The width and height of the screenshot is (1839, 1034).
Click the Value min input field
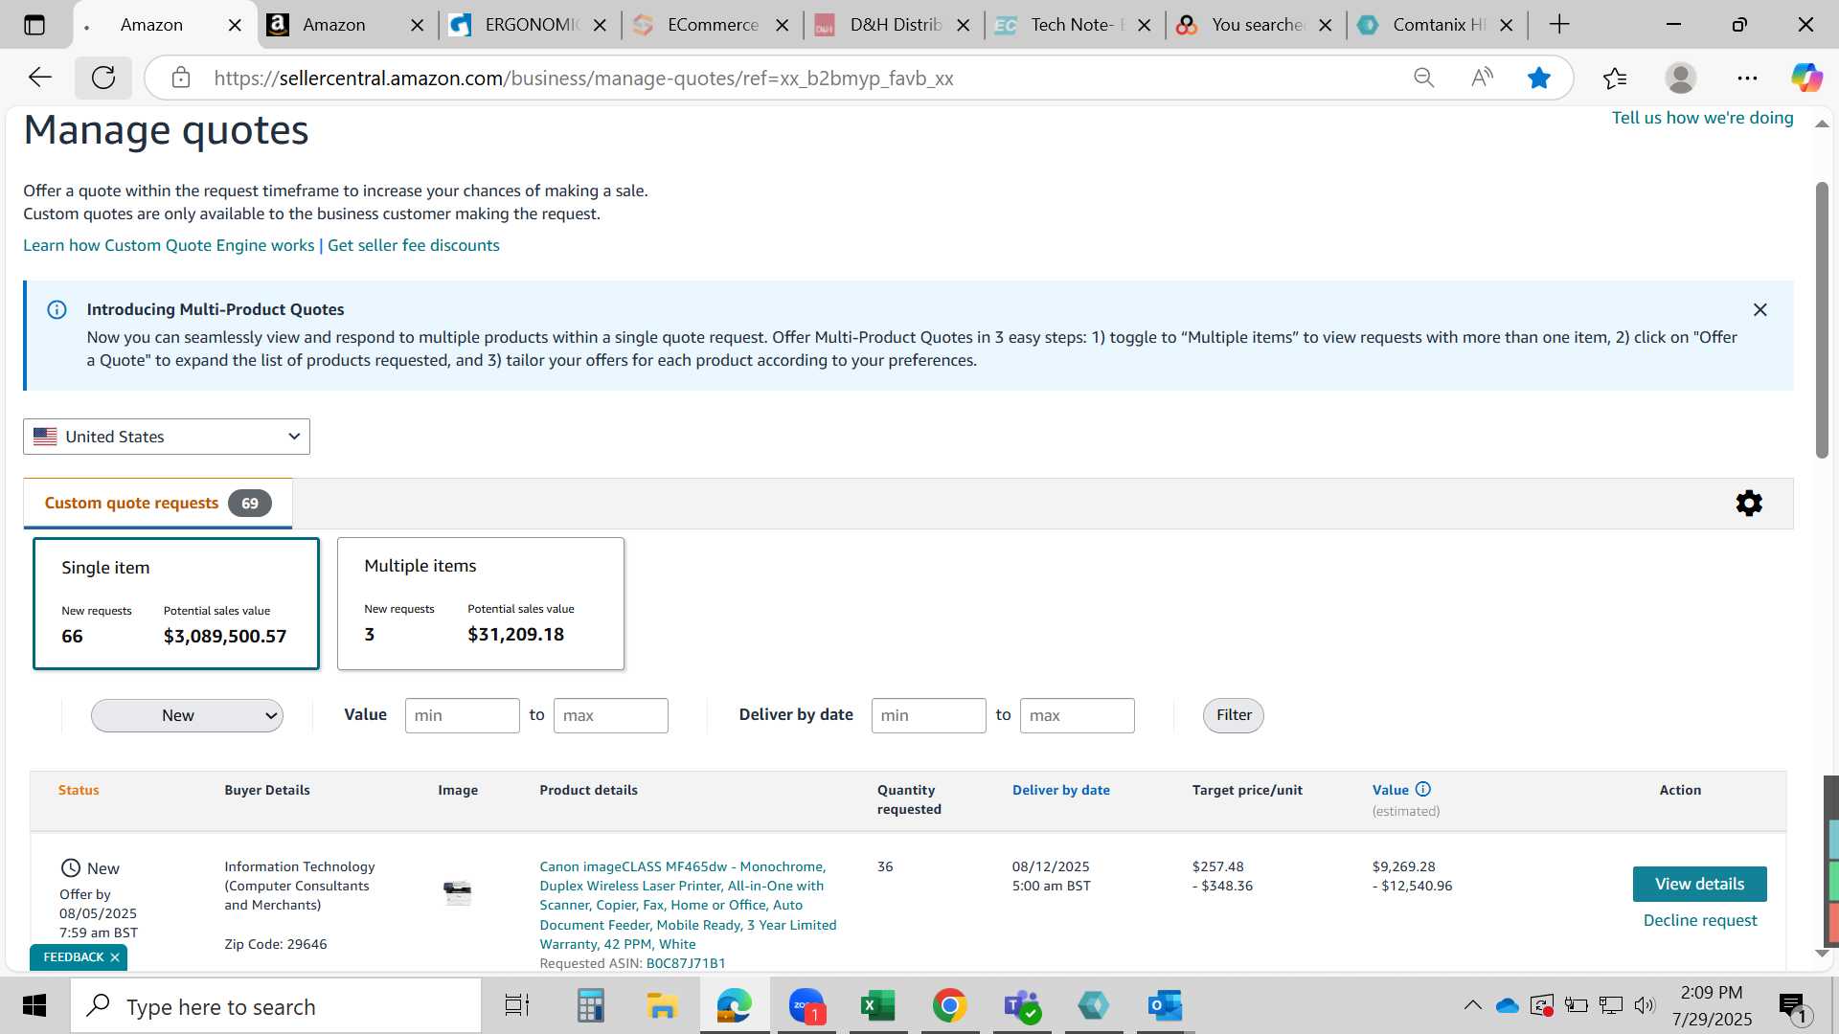[462, 716]
